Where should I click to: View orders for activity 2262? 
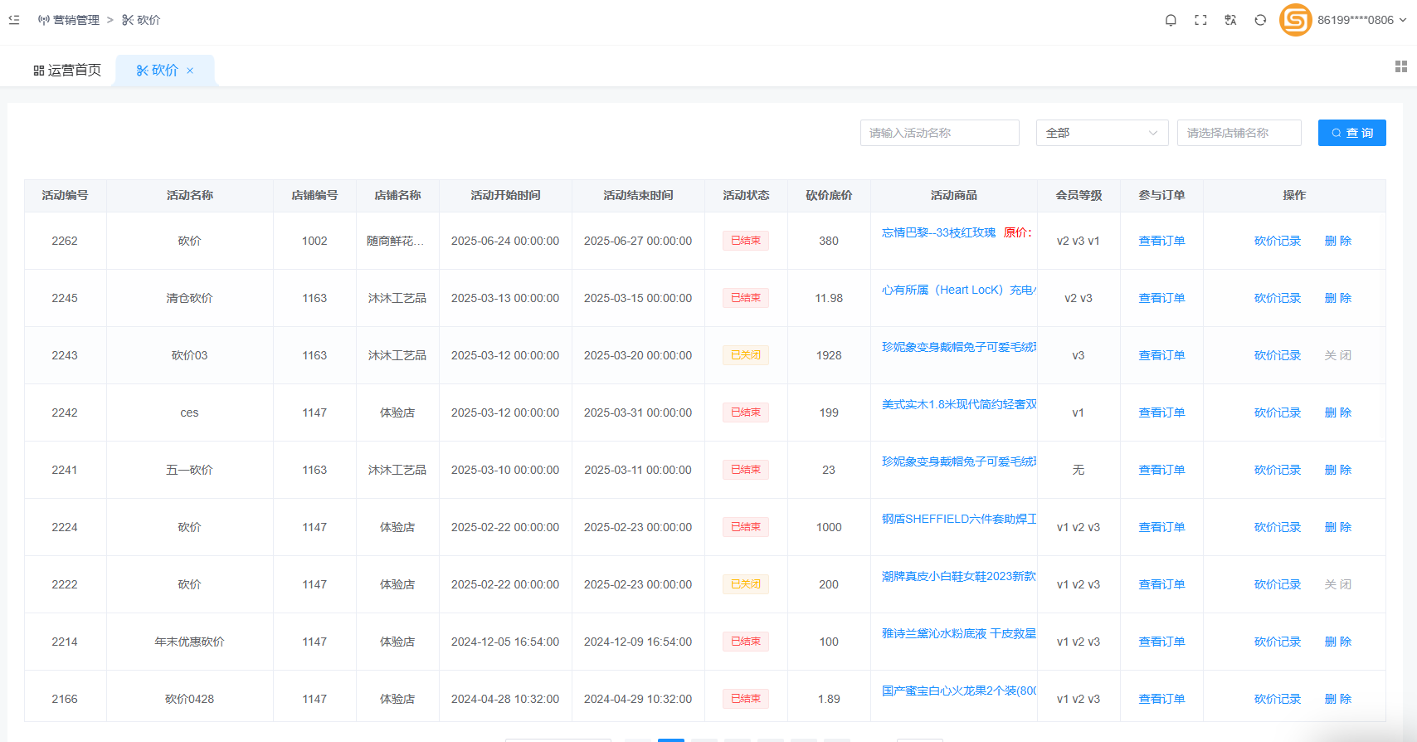[x=1161, y=241]
